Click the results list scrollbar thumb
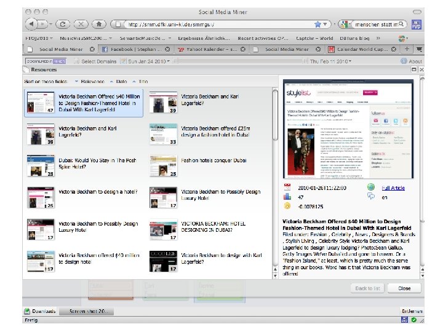 (275, 114)
